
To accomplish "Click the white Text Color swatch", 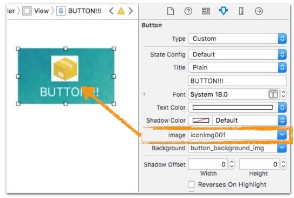I will tap(232, 107).
